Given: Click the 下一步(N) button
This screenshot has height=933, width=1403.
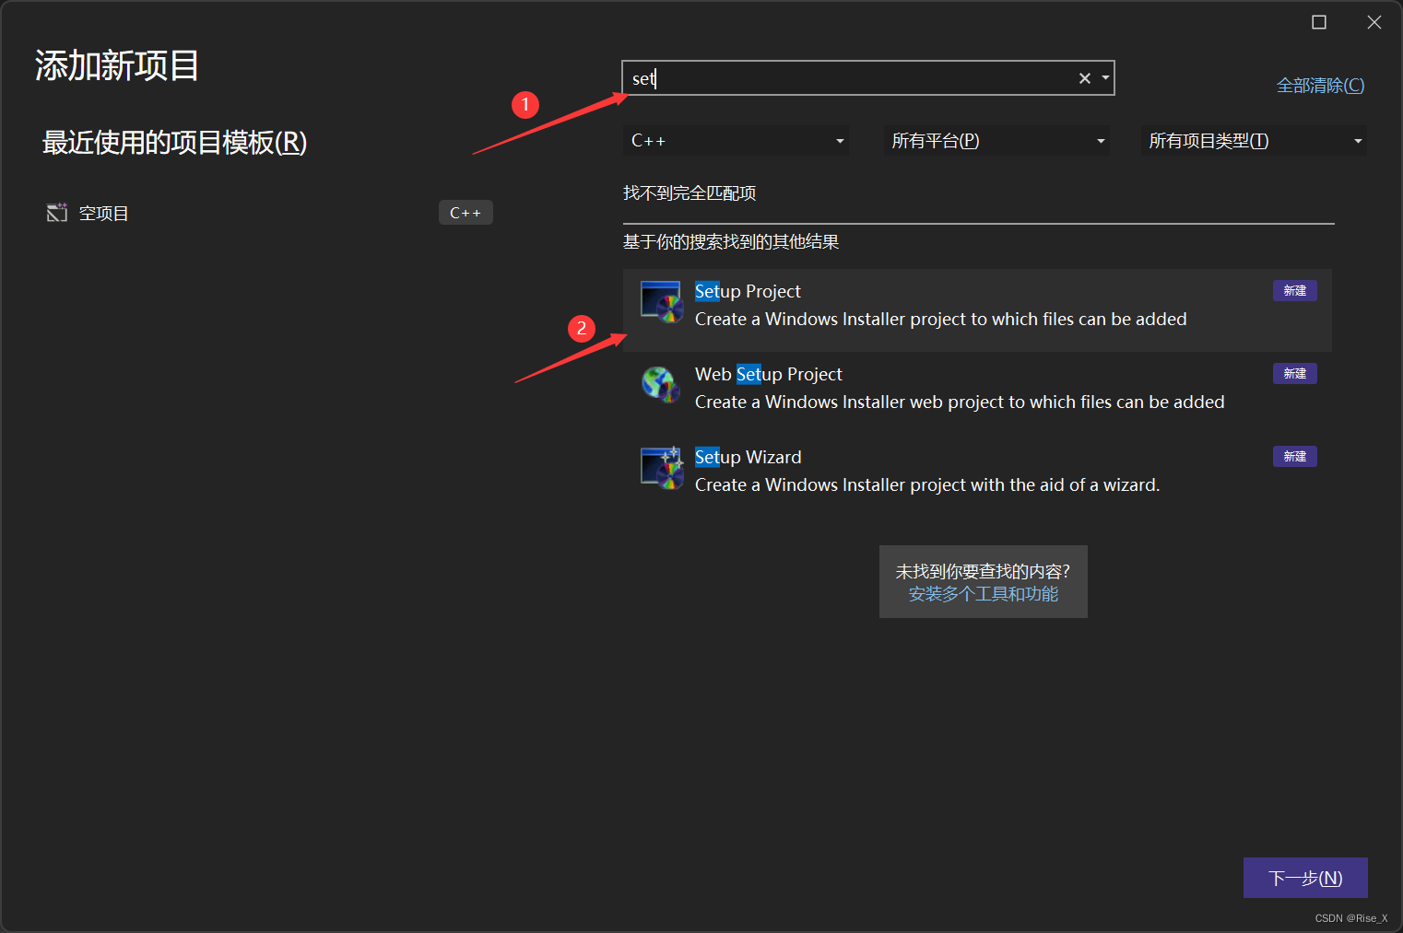Looking at the screenshot, I should pyautogui.click(x=1305, y=878).
